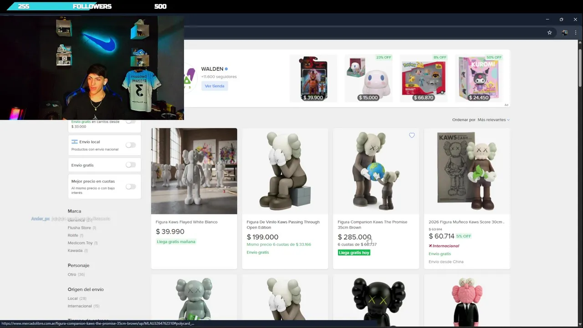
Task: Click the $ 199.000 price
Action: pyautogui.click(x=262, y=237)
